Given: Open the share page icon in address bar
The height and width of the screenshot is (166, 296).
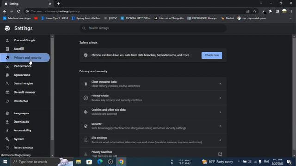Looking at the screenshot, I should (x=248, y=11).
